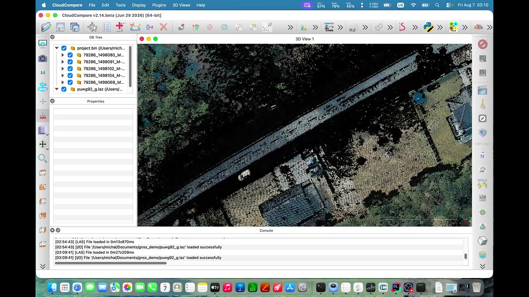The width and height of the screenshot is (529, 297).
Task: Open the Plugins menu
Action: pyautogui.click(x=159, y=5)
